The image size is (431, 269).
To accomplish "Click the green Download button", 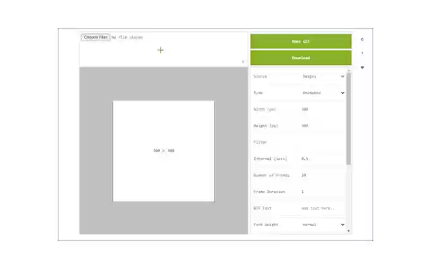I will tap(301, 58).
